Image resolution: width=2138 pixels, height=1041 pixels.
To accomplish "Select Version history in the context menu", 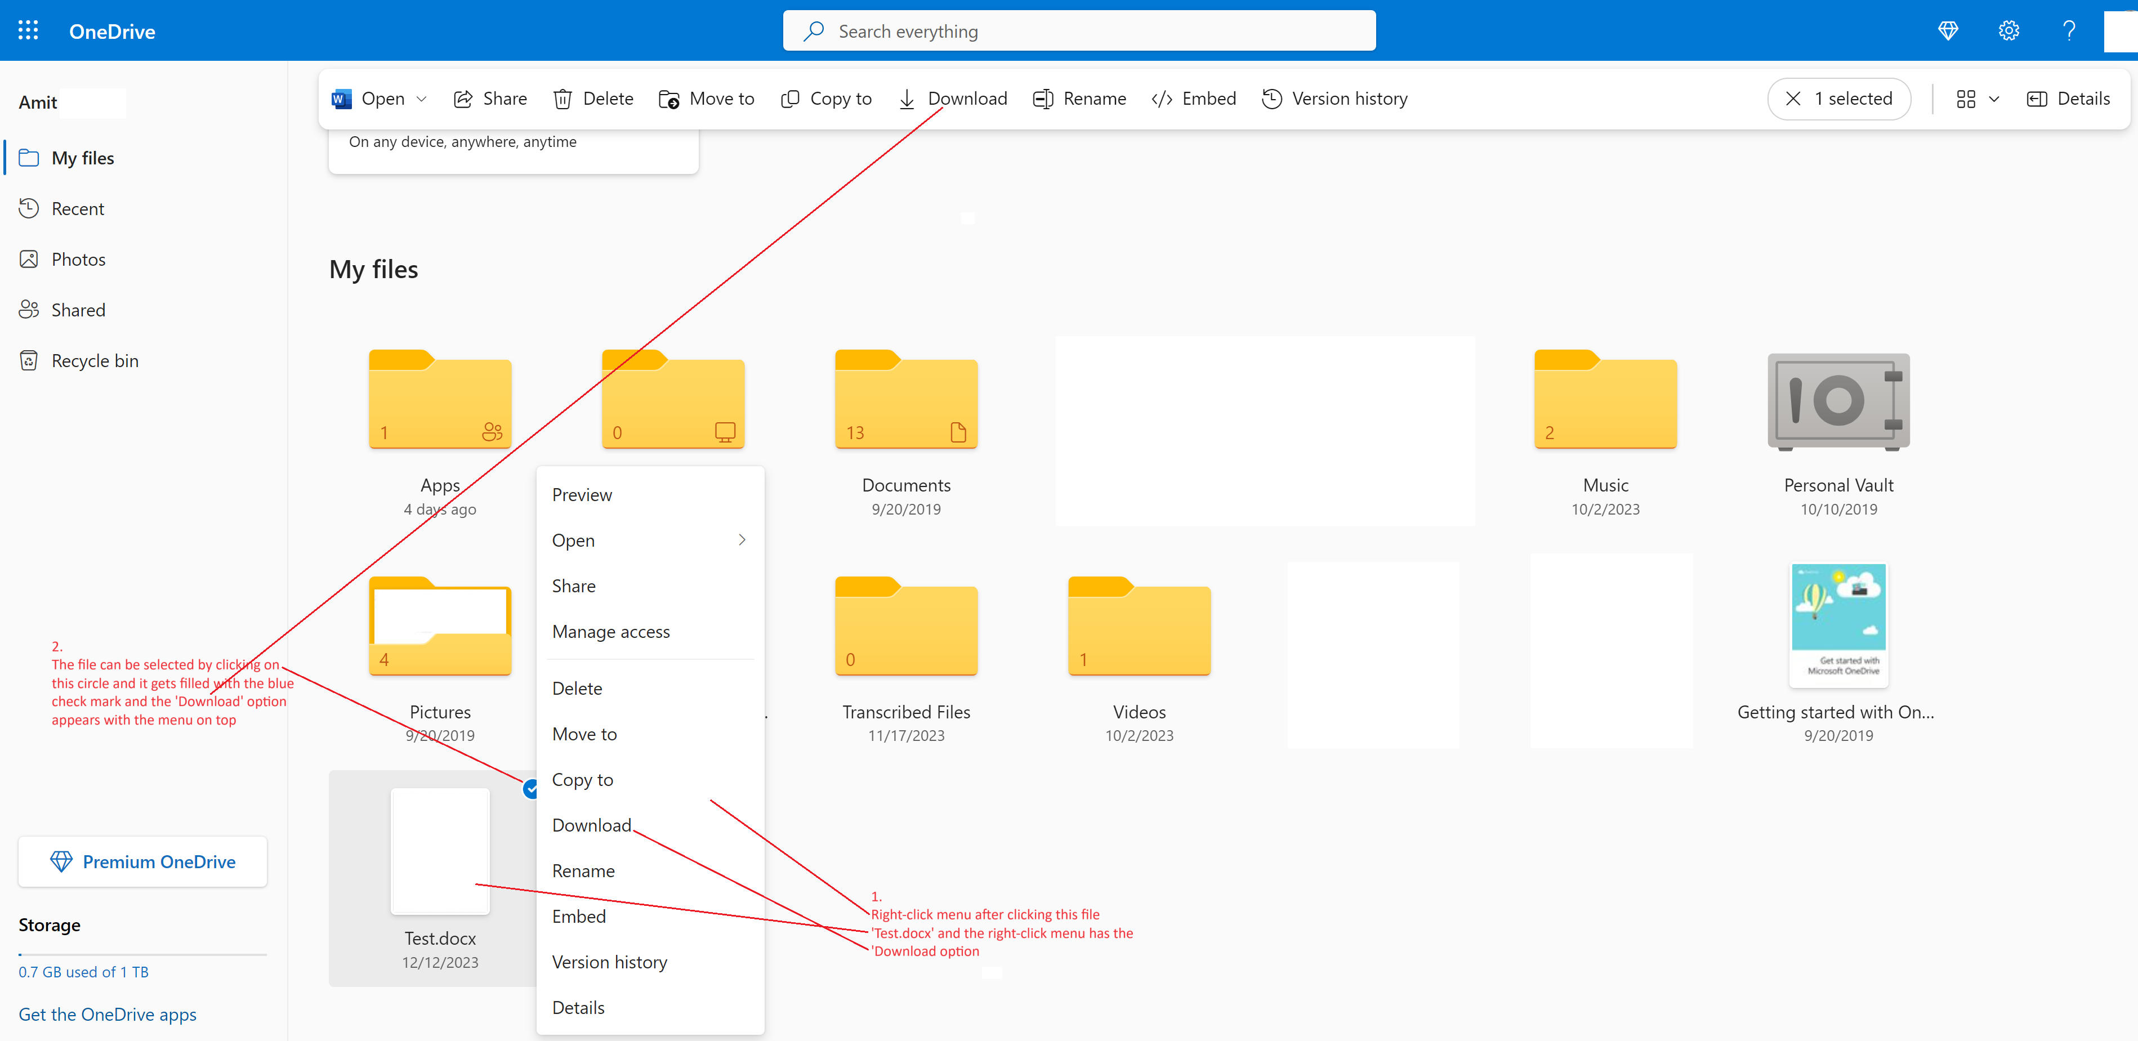I will (650, 962).
